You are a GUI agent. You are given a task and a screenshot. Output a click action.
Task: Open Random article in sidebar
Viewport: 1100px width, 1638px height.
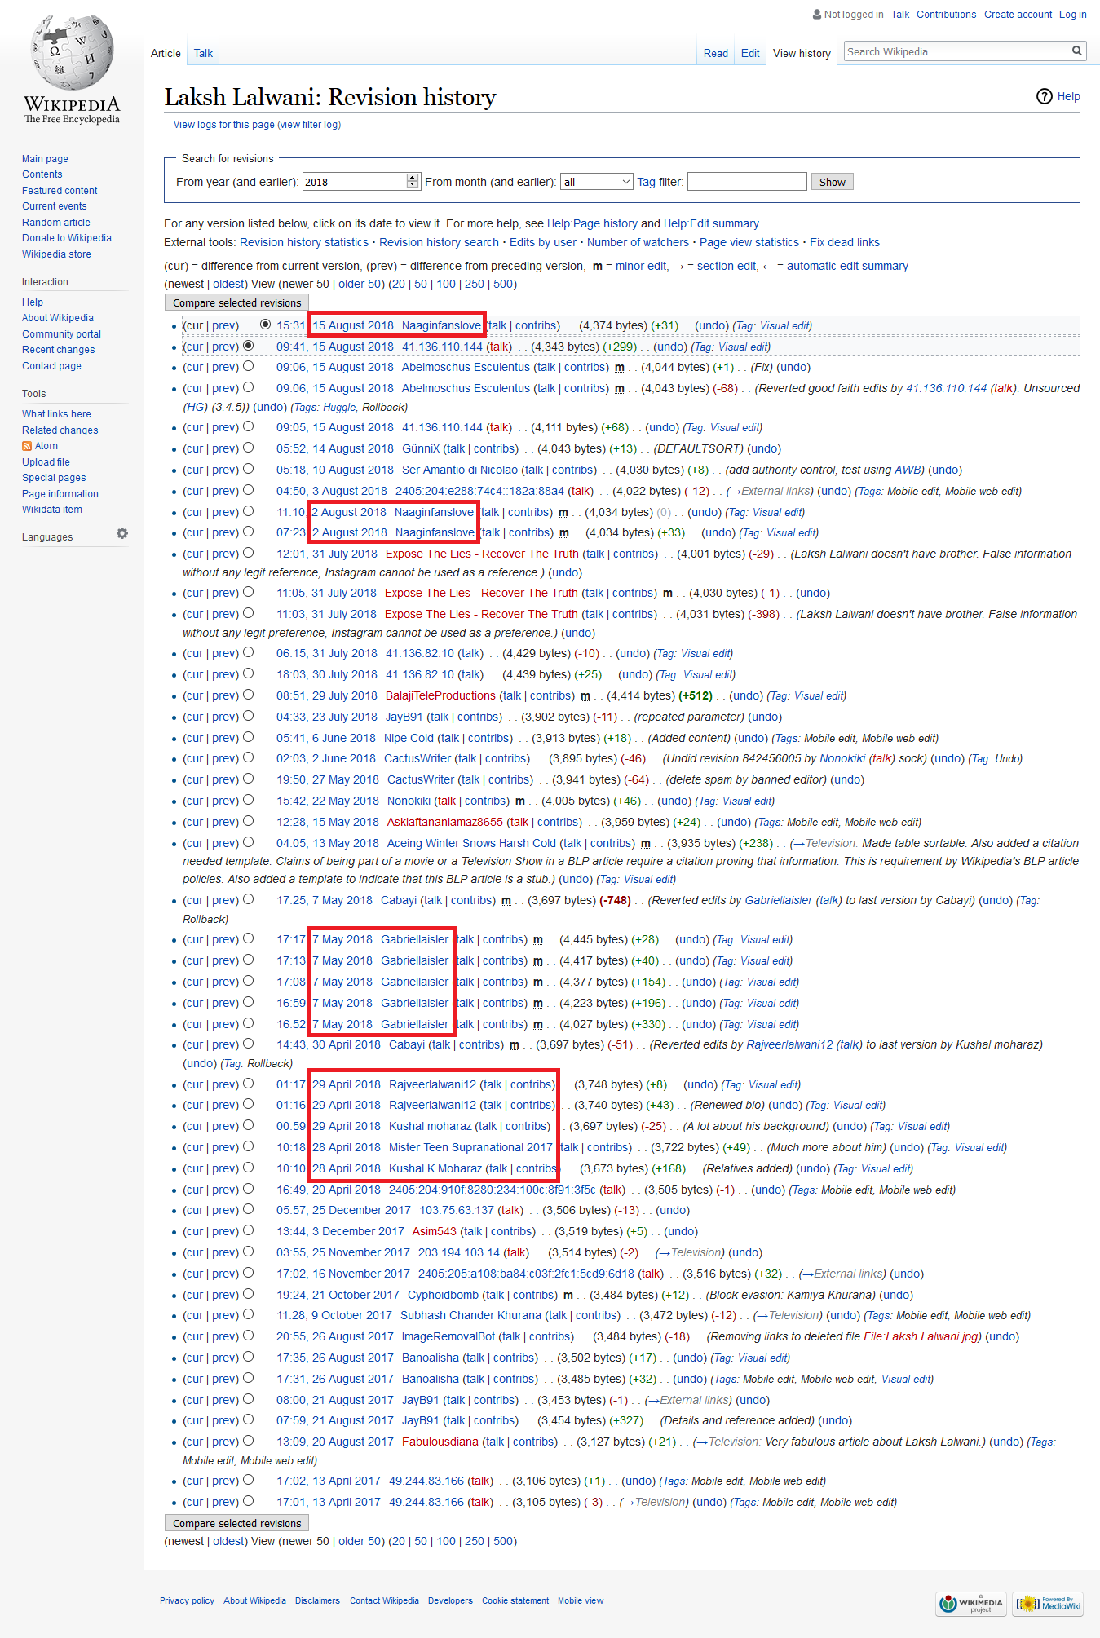click(x=56, y=223)
